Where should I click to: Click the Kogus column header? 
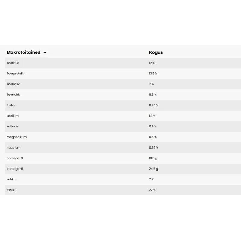(156, 52)
